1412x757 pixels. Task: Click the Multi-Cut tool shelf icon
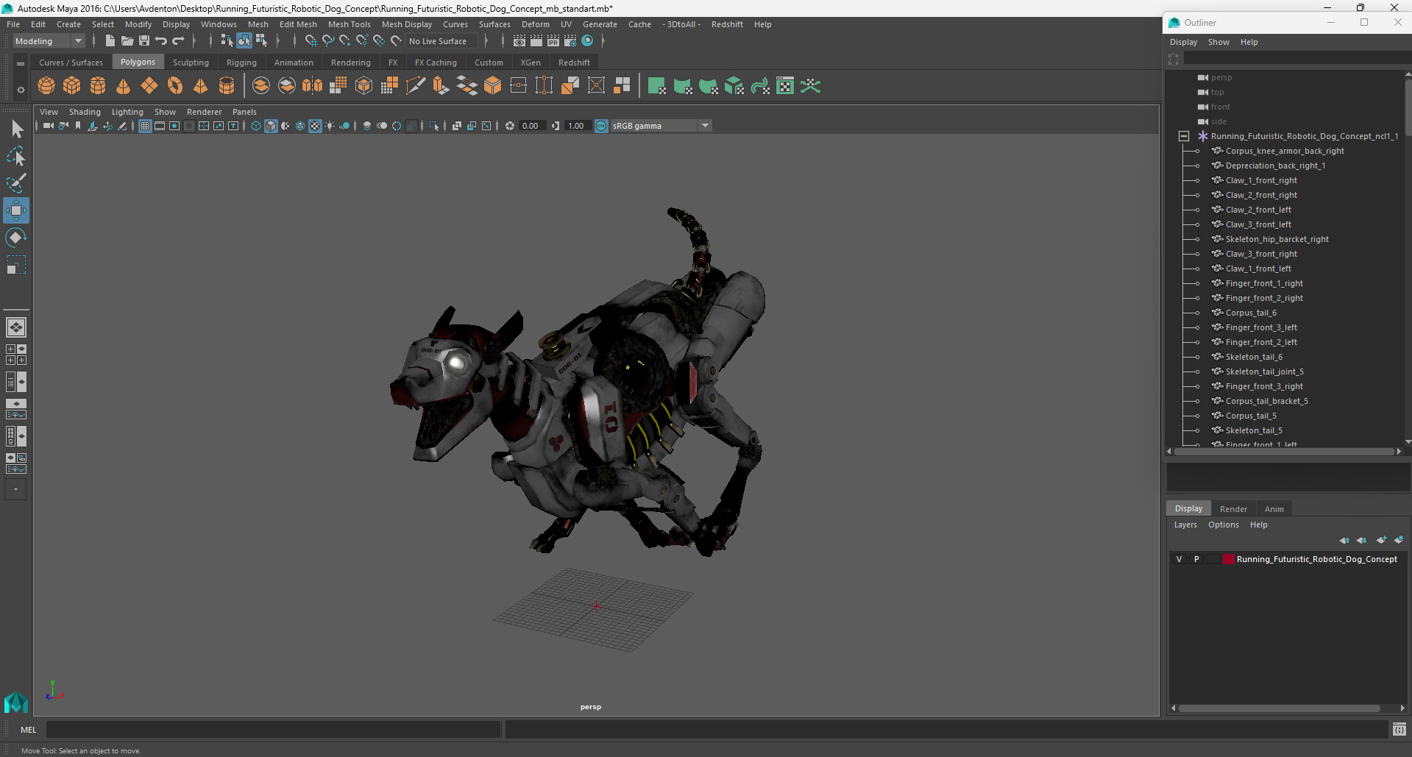point(416,86)
